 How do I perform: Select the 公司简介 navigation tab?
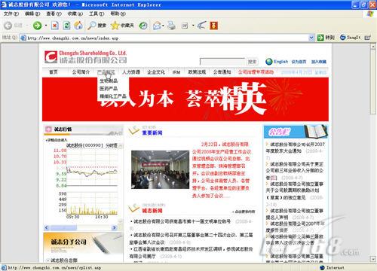(81, 72)
